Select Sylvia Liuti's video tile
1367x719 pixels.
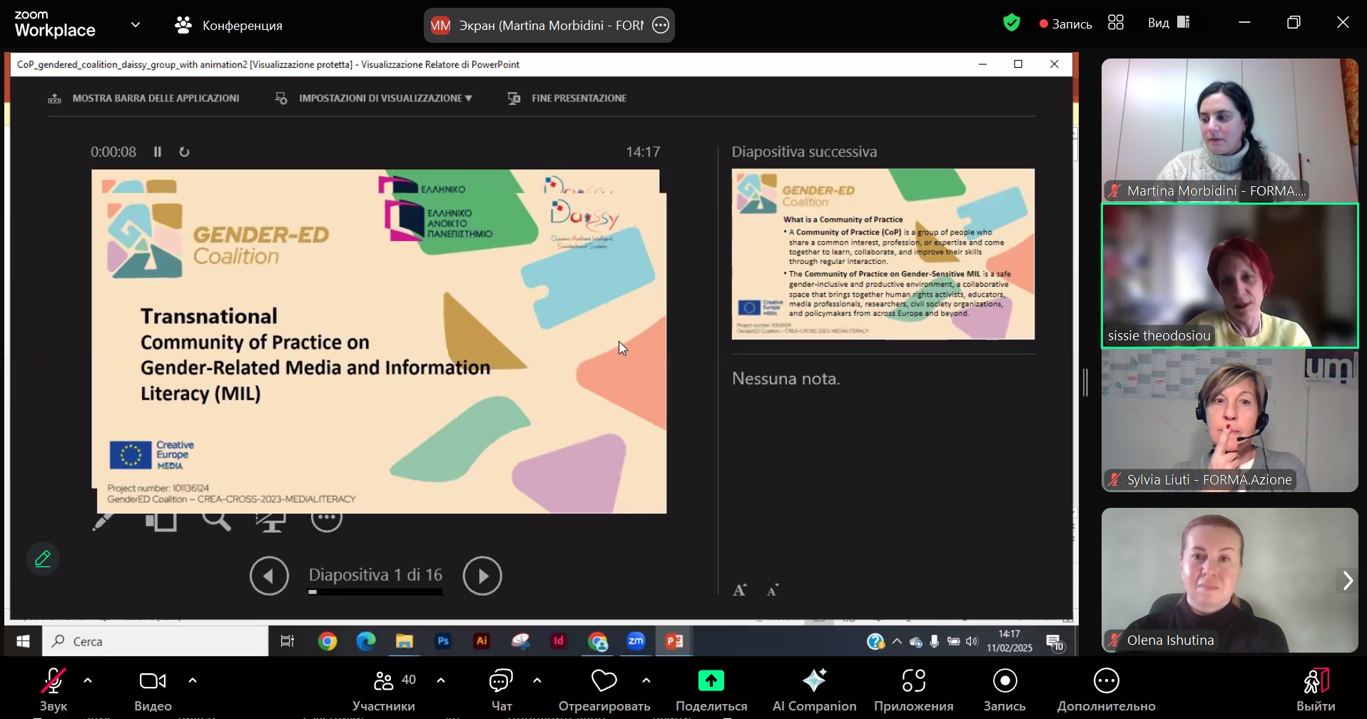coord(1230,421)
